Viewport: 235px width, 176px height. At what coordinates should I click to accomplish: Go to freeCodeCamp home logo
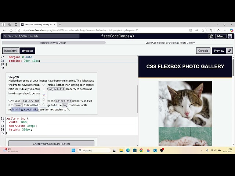pyautogui.click(x=117, y=36)
